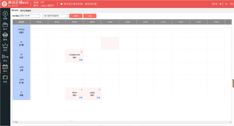234x126 pixels.
Task: Open the 购卡 card purchase icon
Action: (x=5, y=26)
